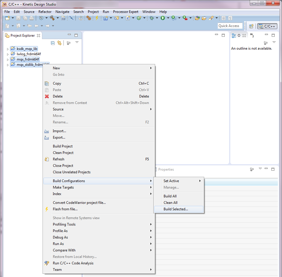The height and width of the screenshot is (277, 282).
Task: Click the New C/C++ Project icon
Action: [x=105, y=18]
